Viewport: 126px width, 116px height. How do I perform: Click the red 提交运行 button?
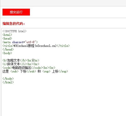tap(16, 12)
